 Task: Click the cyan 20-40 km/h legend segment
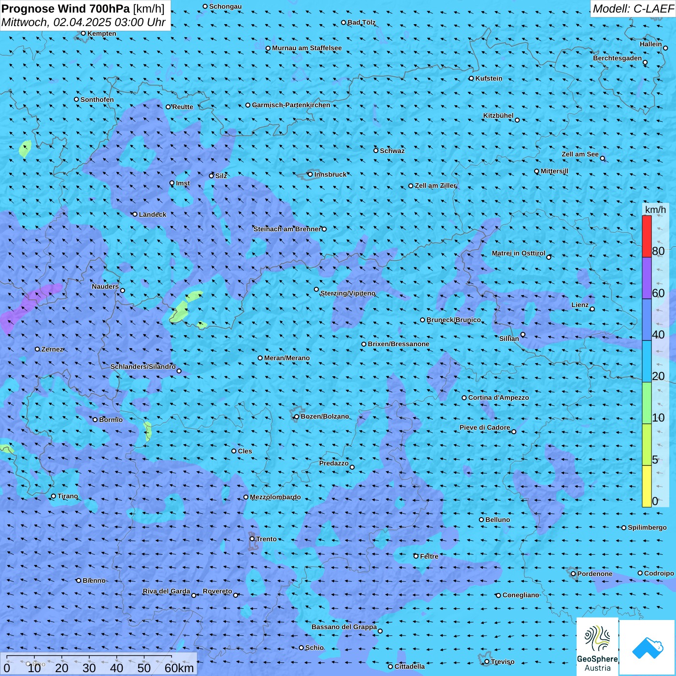click(647, 362)
